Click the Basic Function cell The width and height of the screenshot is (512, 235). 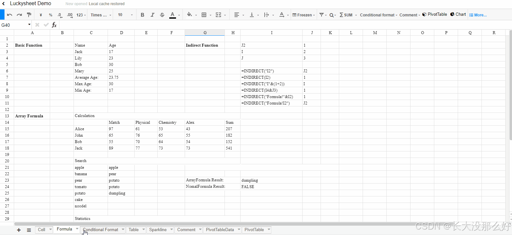coord(32,45)
